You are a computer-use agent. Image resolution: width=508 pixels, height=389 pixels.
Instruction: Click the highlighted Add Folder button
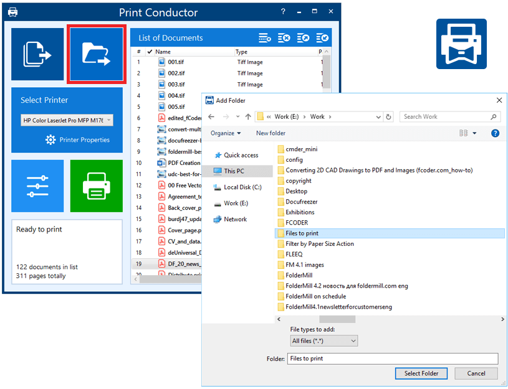click(x=97, y=54)
